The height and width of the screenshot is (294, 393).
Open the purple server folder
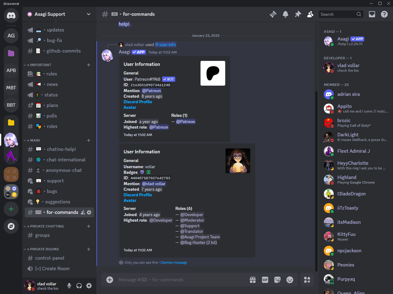pyautogui.click(x=11, y=53)
